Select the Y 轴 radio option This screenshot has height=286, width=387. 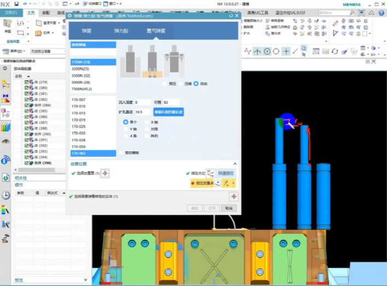coord(125,129)
